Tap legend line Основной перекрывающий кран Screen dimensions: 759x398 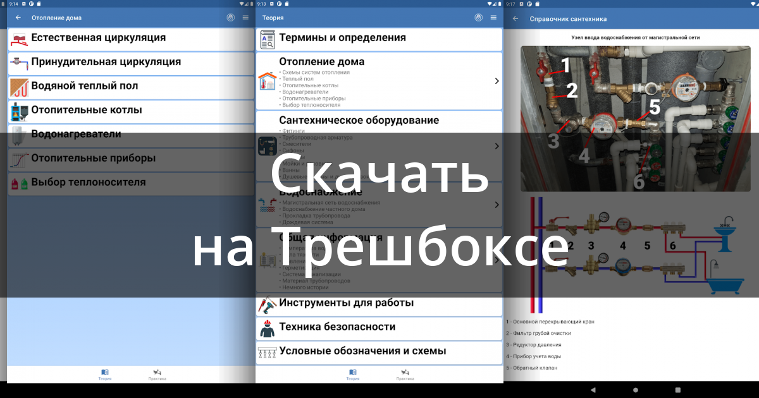tap(550, 322)
